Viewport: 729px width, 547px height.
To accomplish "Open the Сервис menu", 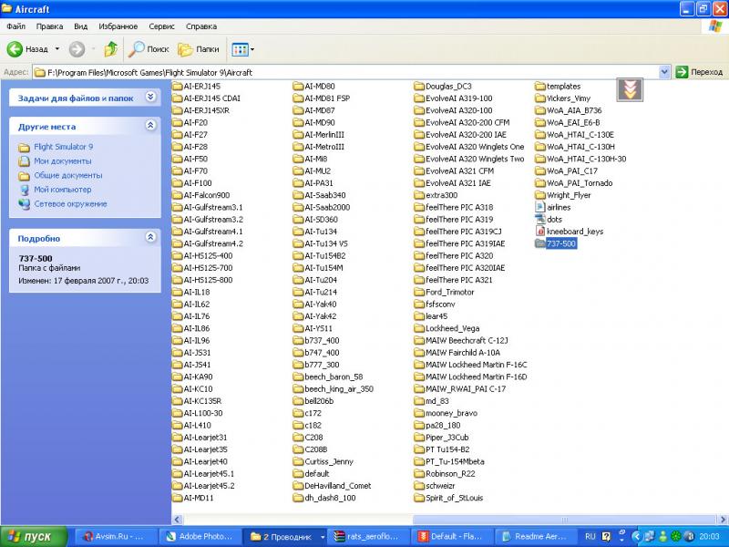I will pos(161,26).
